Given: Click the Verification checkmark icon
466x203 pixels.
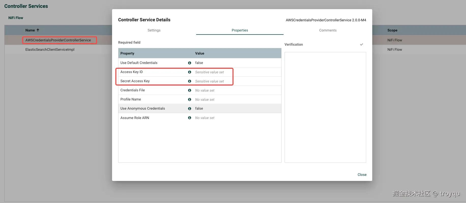Looking at the screenshot, I should click(361, 44).
